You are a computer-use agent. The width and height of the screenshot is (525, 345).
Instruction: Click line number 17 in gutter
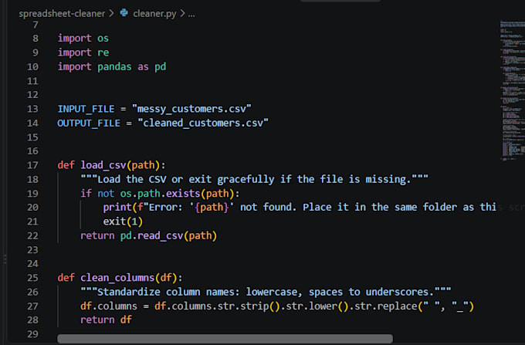(32, 165)
